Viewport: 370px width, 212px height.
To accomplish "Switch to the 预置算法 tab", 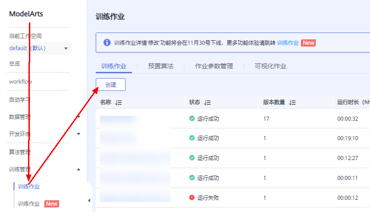I will pyautogui.click(x=160, y=66).
